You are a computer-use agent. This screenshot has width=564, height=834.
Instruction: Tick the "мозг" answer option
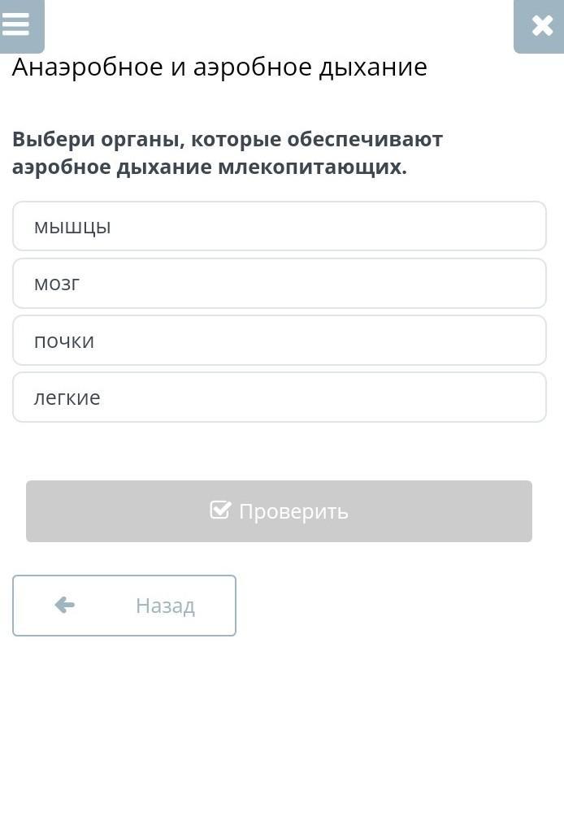click(x=279, y=284)
